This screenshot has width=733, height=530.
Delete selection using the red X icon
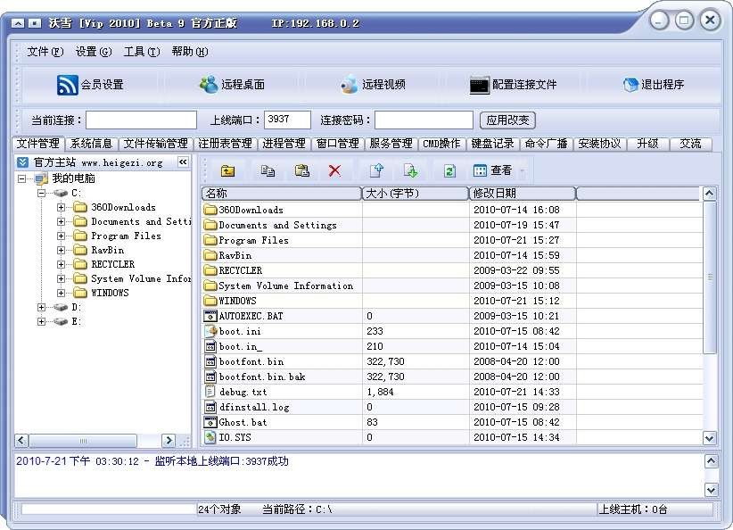click(334, 170)
